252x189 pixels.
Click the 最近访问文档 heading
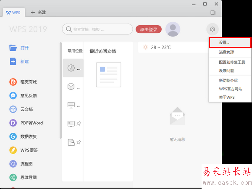point(102,51)
